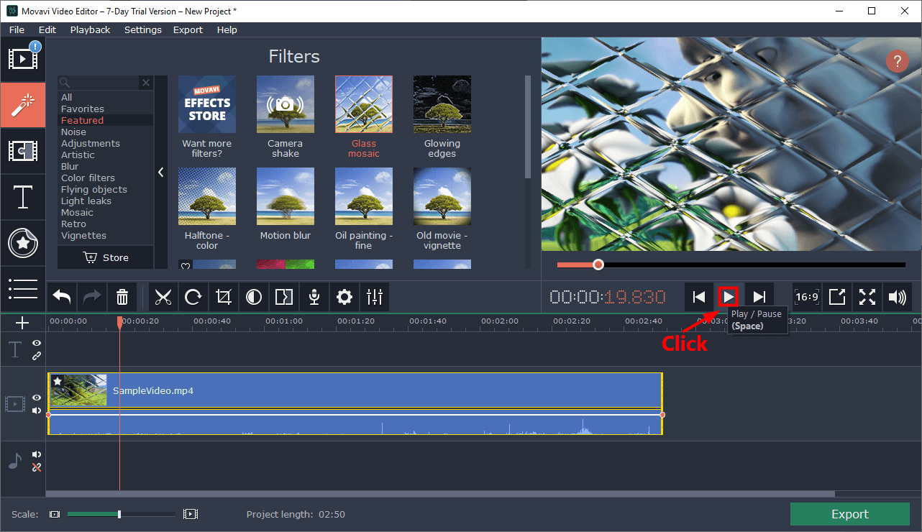The height and width of the screenshot is (532, 922).
Task: Split the clip with the scissors tool
Action: click(163, 297)
